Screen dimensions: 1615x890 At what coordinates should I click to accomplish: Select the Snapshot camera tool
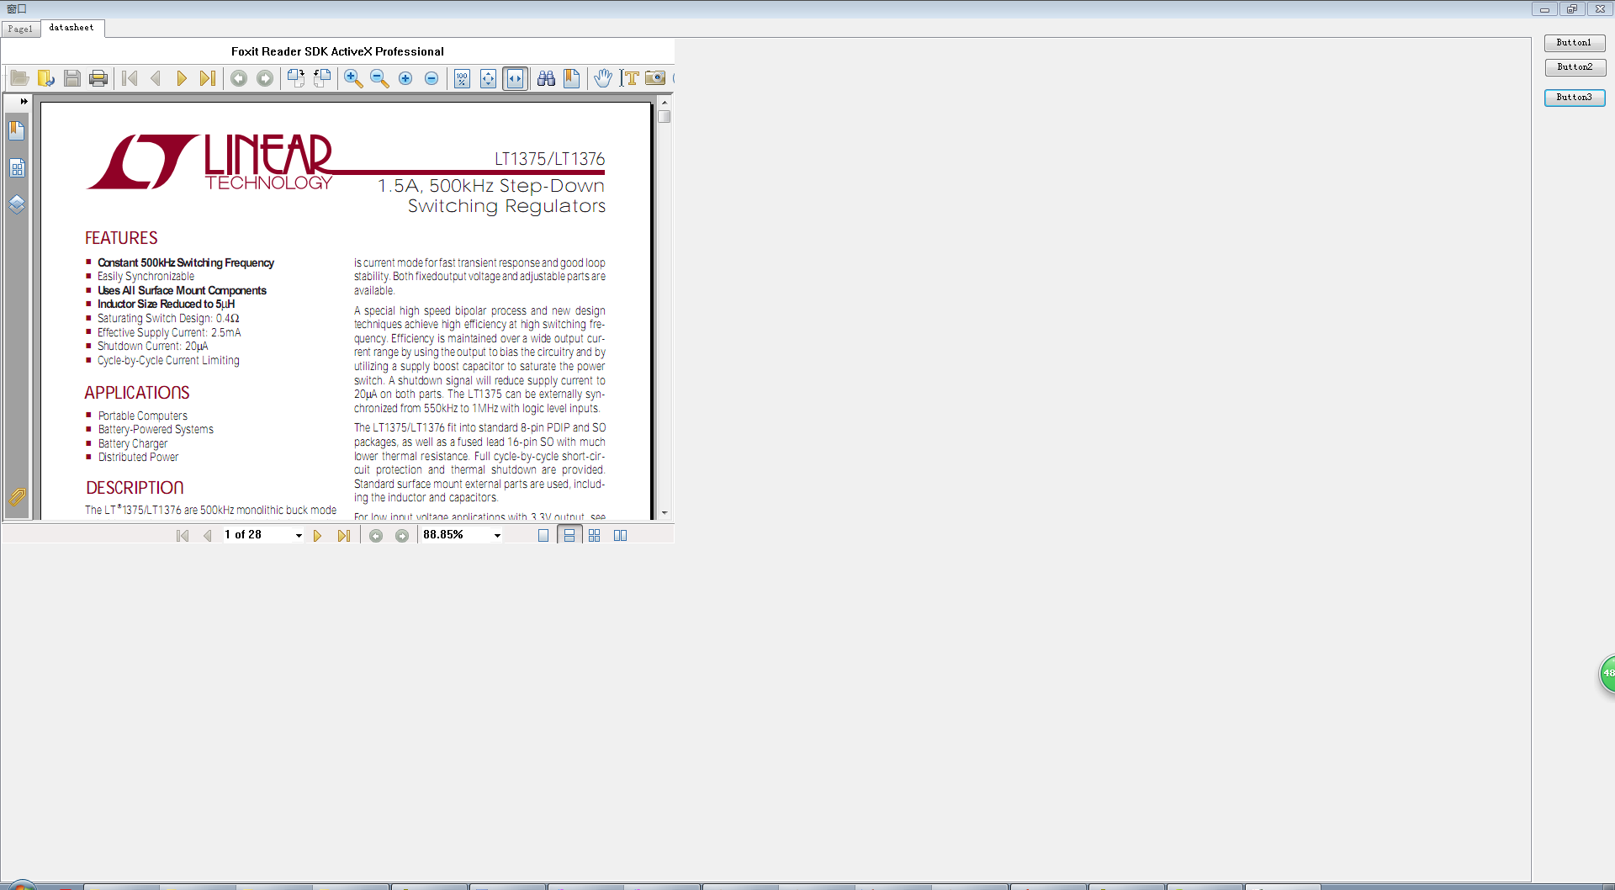click(655, 78)
